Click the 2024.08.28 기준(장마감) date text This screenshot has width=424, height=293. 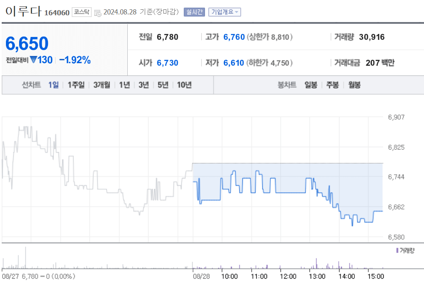tap(141, 12)
